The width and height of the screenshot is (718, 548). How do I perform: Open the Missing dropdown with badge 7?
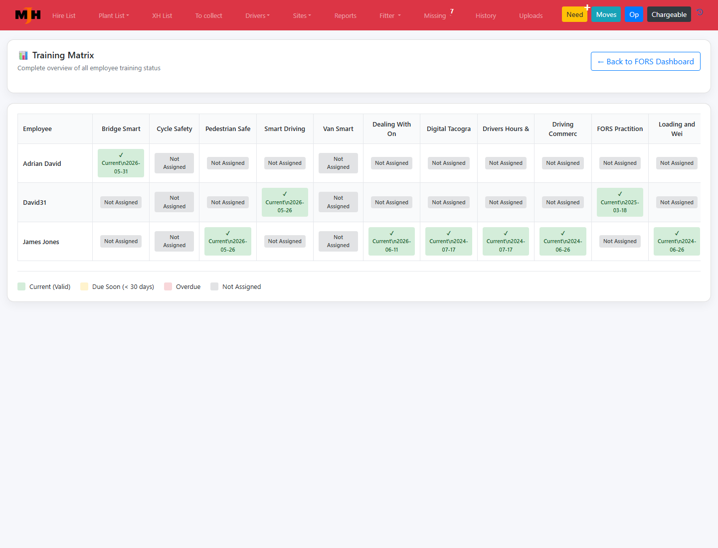point(438,15)
